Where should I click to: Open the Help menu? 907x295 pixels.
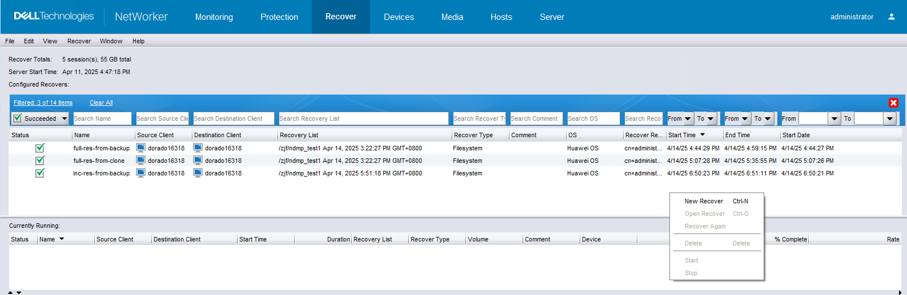(x=138, y=41)
